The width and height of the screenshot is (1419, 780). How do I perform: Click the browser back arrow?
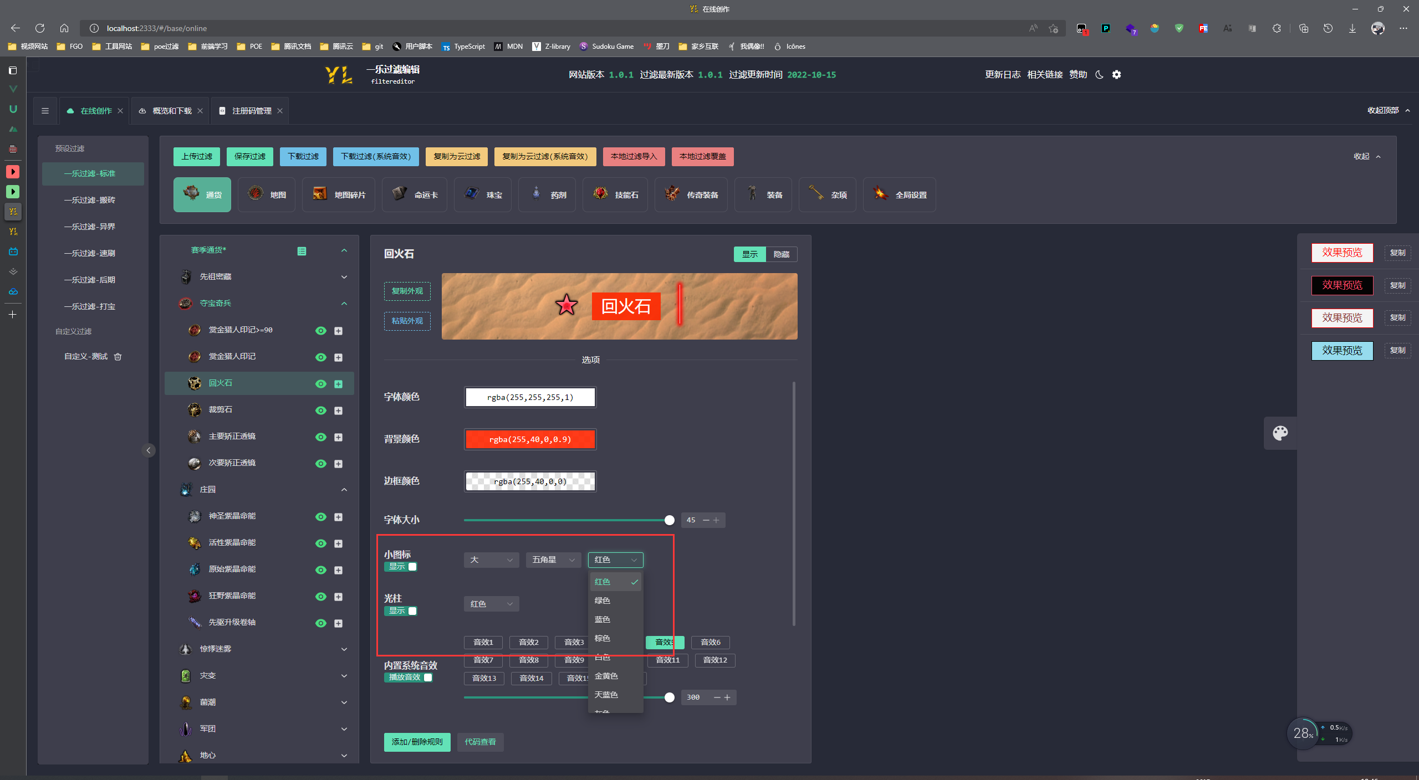(16, 28)
